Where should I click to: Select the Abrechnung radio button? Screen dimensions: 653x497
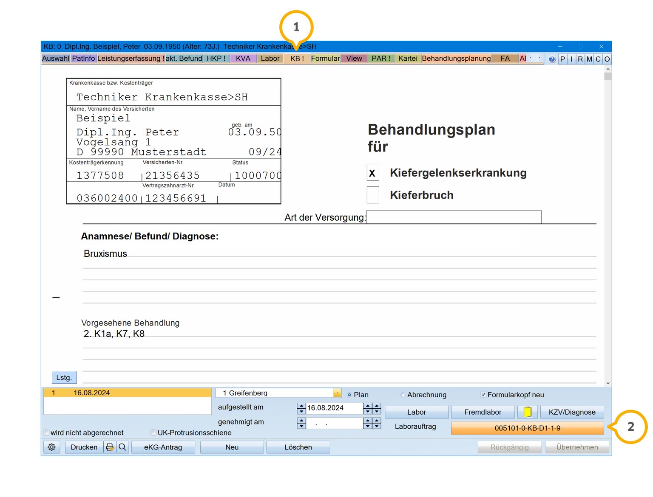pyautogui.click(x=403, y=395)
